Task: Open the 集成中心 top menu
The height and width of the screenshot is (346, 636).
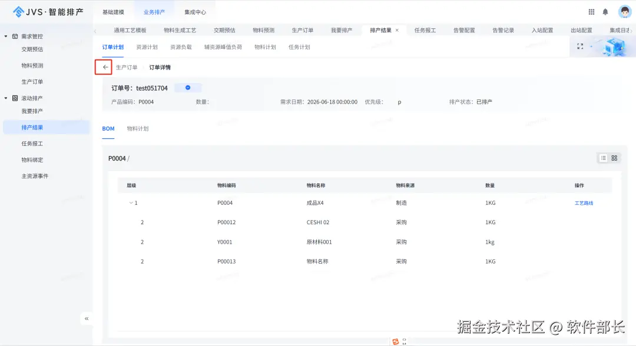Action: click(195, 12)
